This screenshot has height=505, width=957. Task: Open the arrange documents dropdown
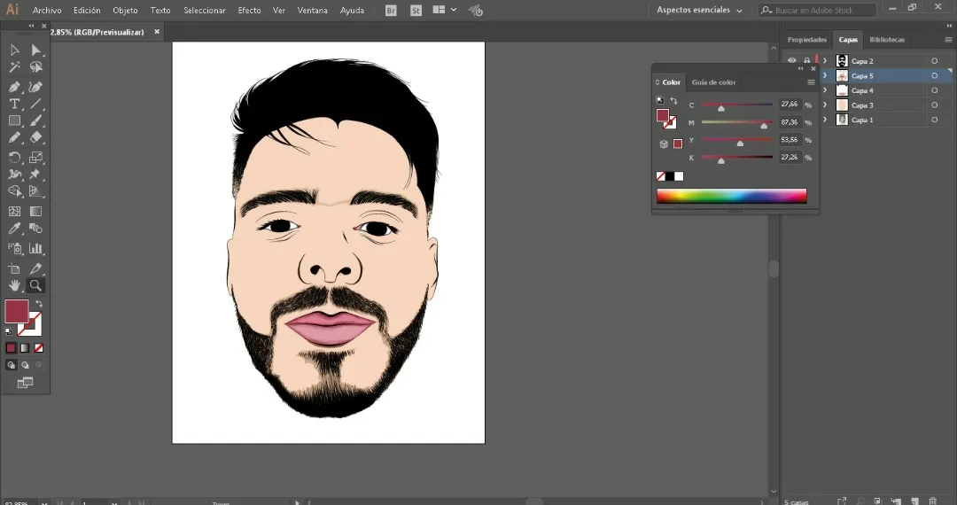444,10
